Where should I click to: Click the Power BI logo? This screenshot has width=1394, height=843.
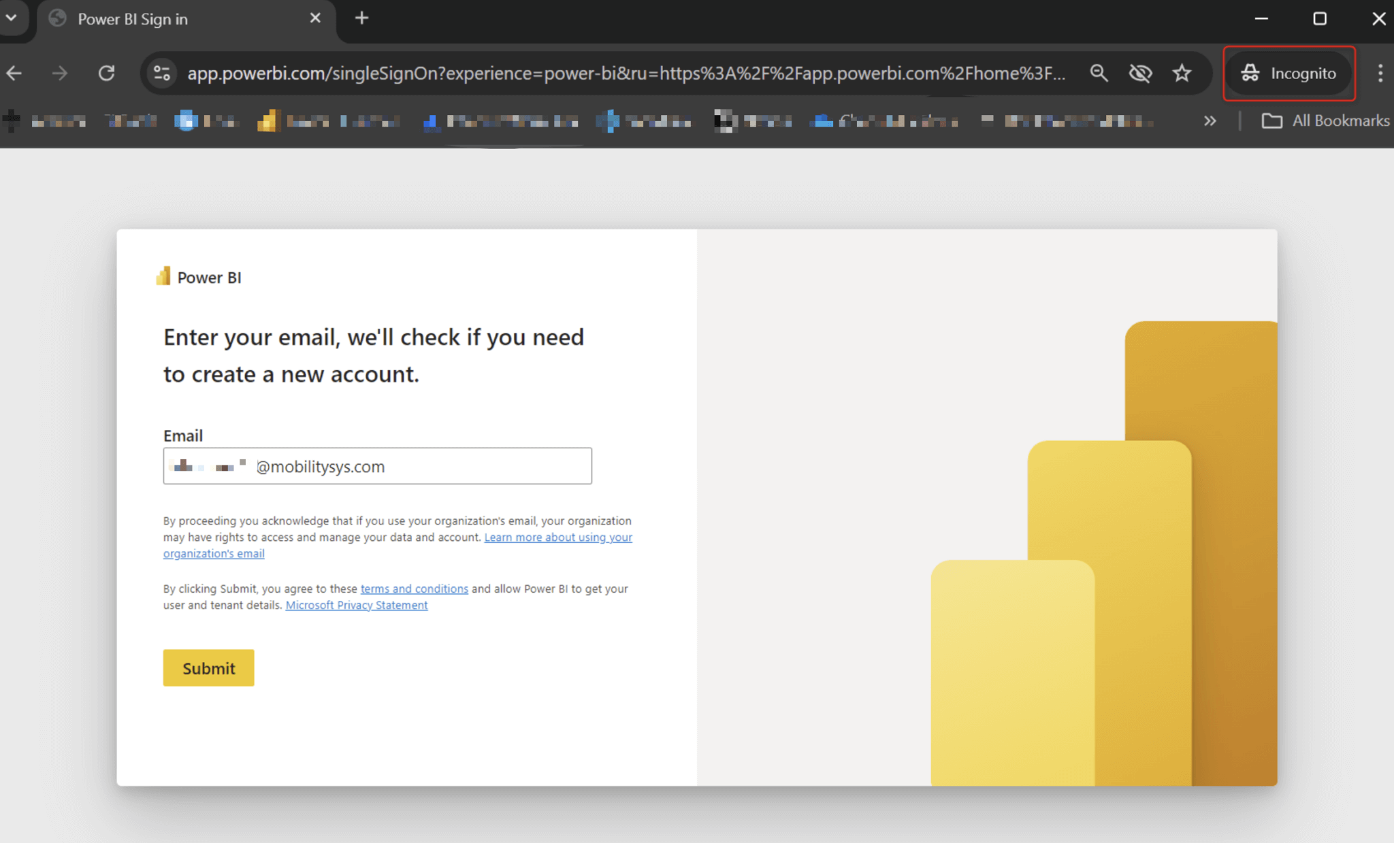click(x=163, y=276)
